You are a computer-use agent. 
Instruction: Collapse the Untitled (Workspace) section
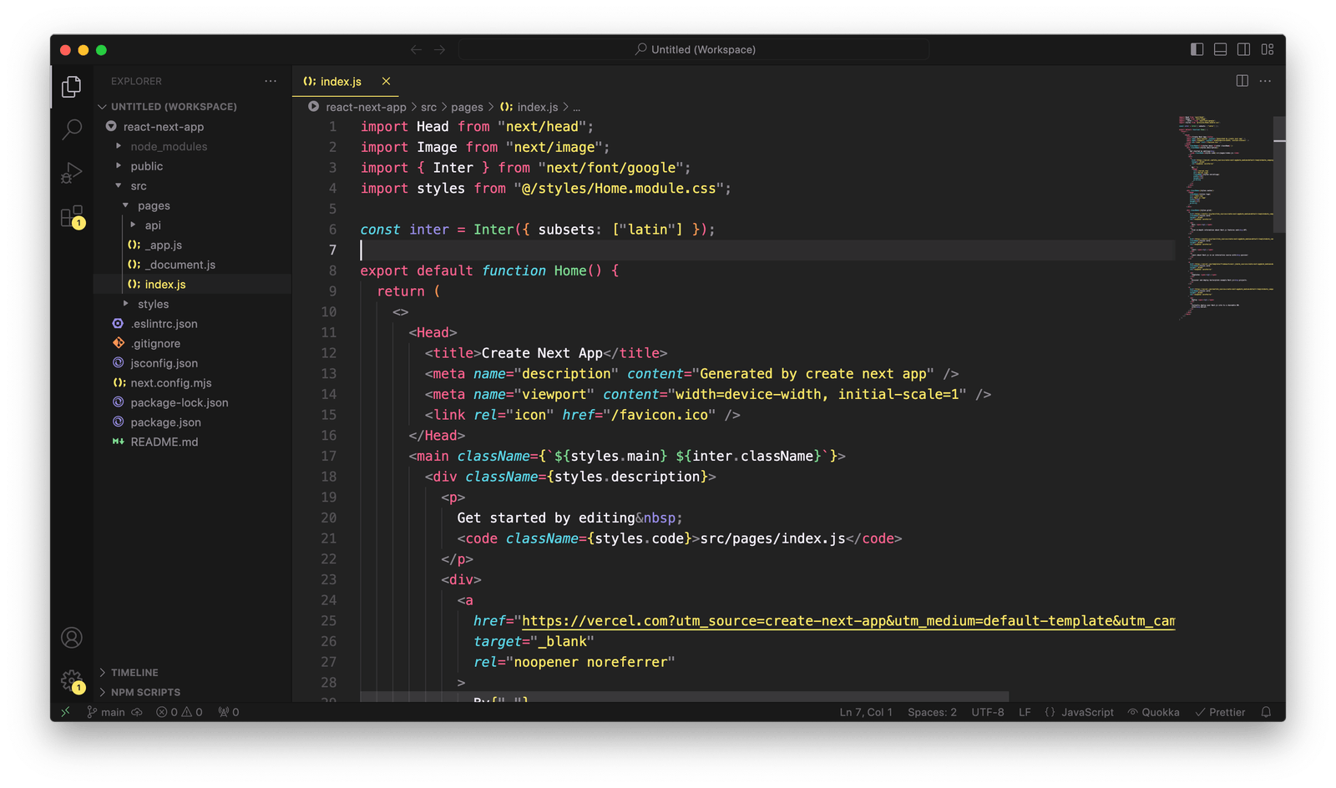(x=174, y=107)
